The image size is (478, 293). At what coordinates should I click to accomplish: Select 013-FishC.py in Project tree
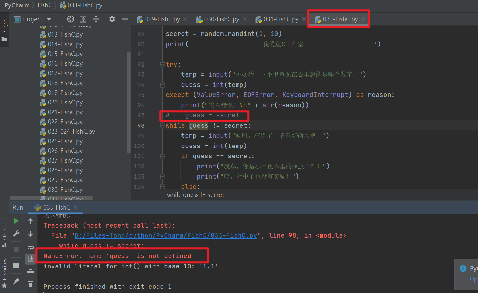coord(61,35)
